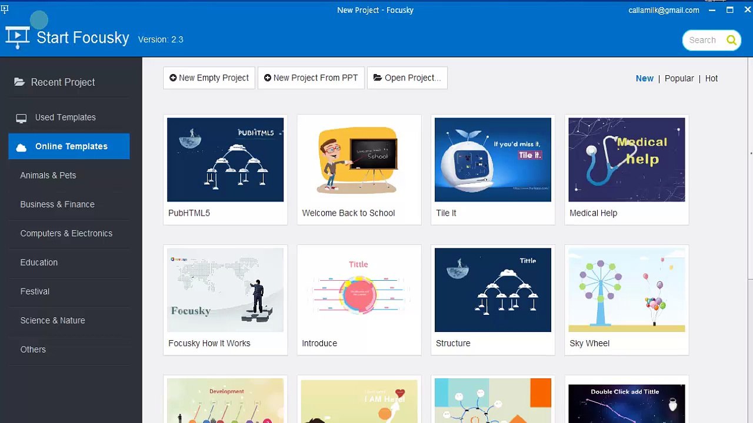The width and height of the screenshot is (753, 423).
Task: Choose the Tile It template thumbnail
Action: (x=493, y=160)
